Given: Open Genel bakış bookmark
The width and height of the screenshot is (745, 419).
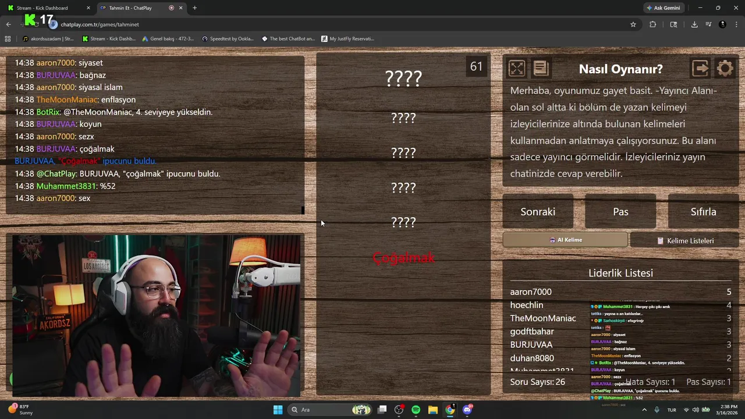Looking at the screenshot, I should (x=168, y=39).
